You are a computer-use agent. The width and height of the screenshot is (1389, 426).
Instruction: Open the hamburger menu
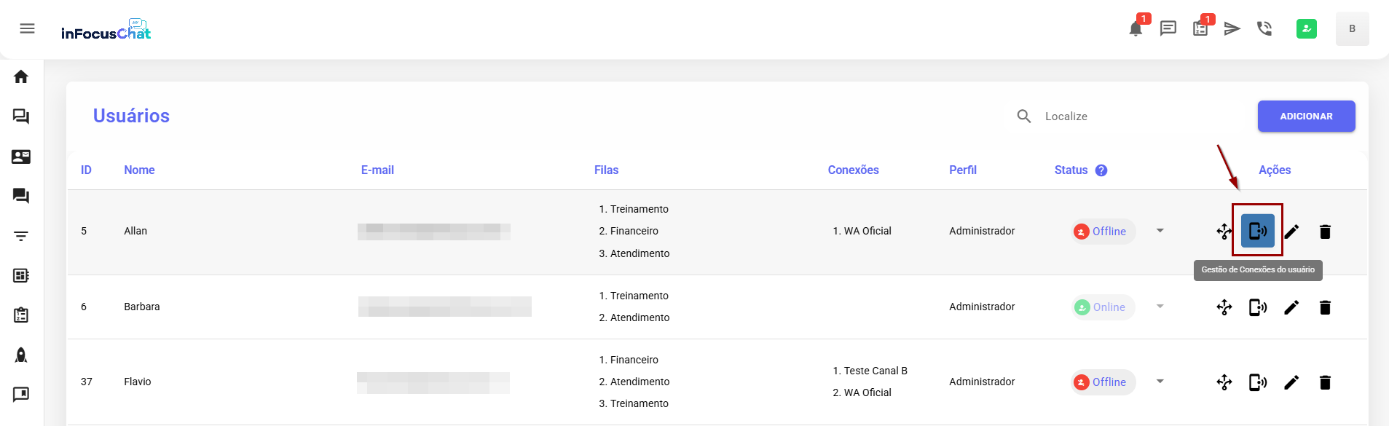tap(28, 28)
